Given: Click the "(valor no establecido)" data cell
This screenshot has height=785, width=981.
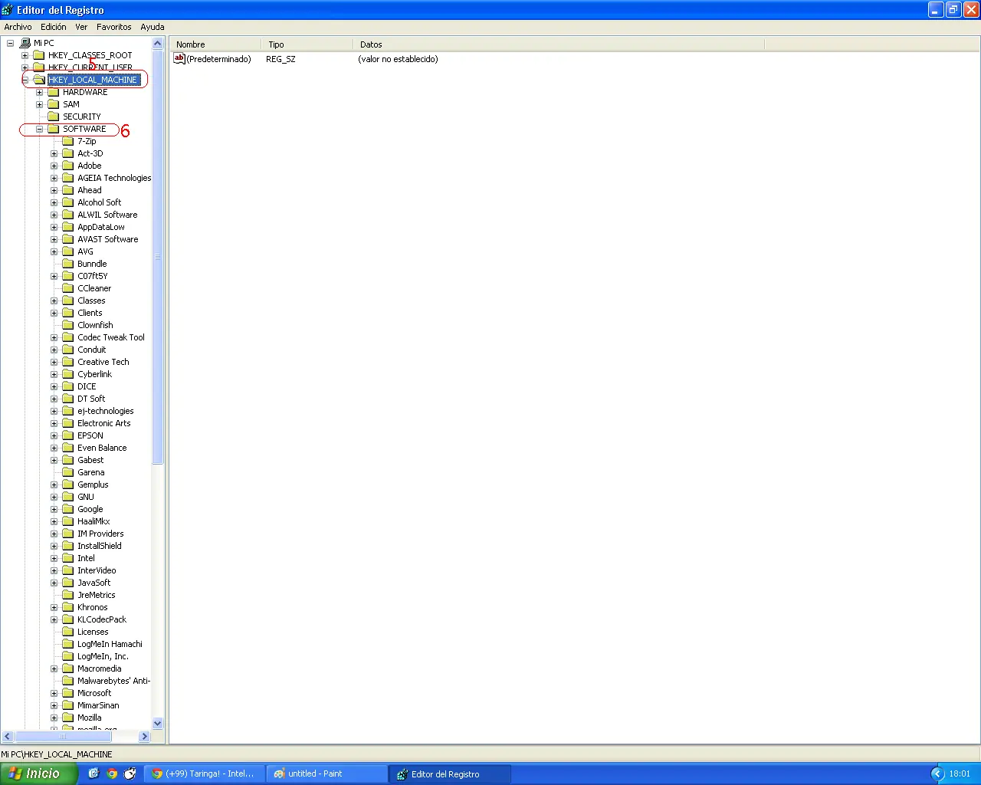Looking at the screenshot, I should [399, 59].
